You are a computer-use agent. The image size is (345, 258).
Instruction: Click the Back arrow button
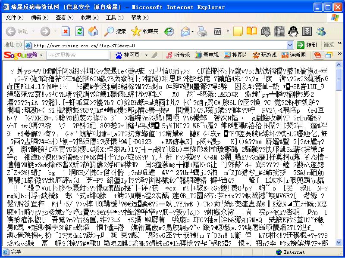pos(10,31)
